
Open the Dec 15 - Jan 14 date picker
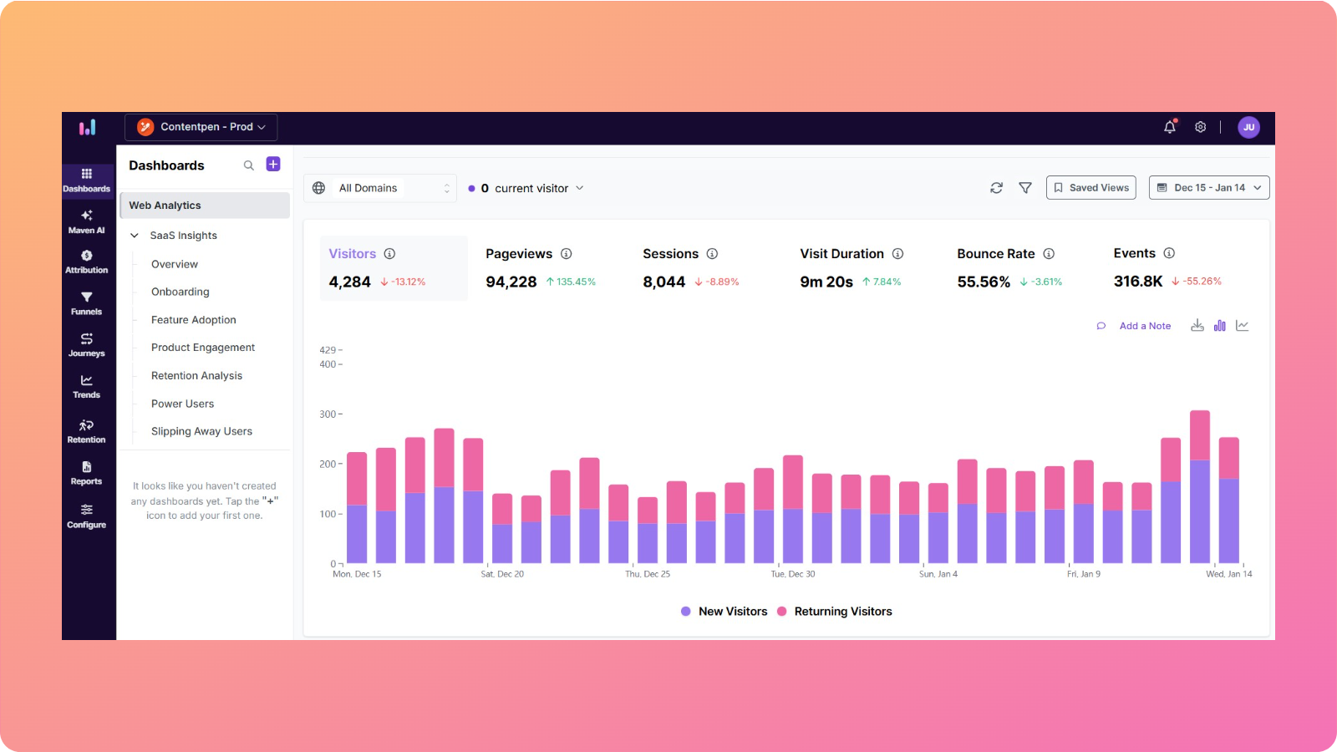click(x=1209, y=187)
